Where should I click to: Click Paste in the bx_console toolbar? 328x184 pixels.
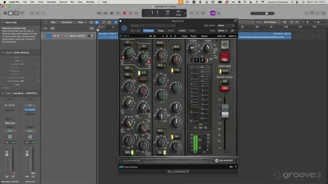click(x=193, y=36)
